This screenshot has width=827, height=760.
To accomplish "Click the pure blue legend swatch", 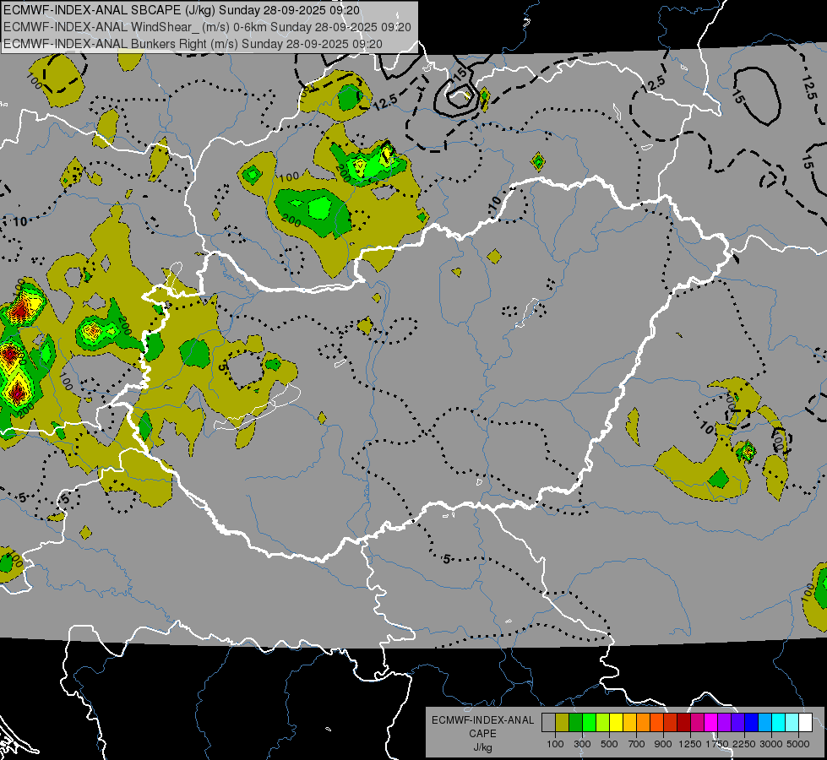I will click(752, 723).
